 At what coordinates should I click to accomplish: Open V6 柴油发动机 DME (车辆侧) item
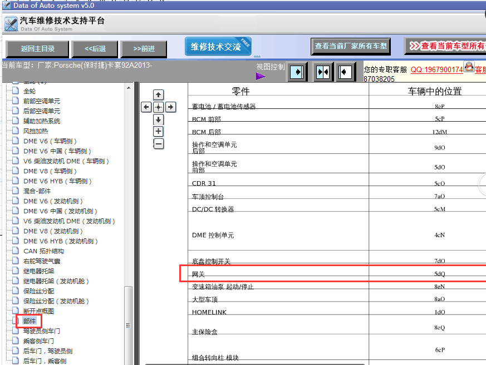[66, 161]
